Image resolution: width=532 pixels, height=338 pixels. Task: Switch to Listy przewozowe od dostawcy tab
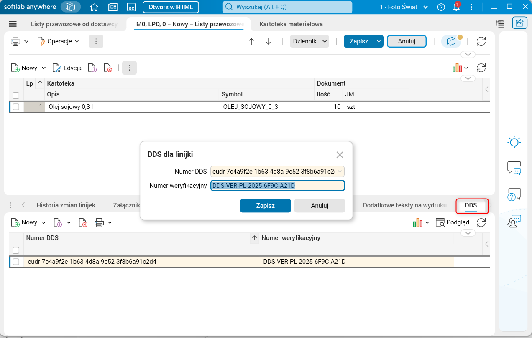(x=74, y=24)
